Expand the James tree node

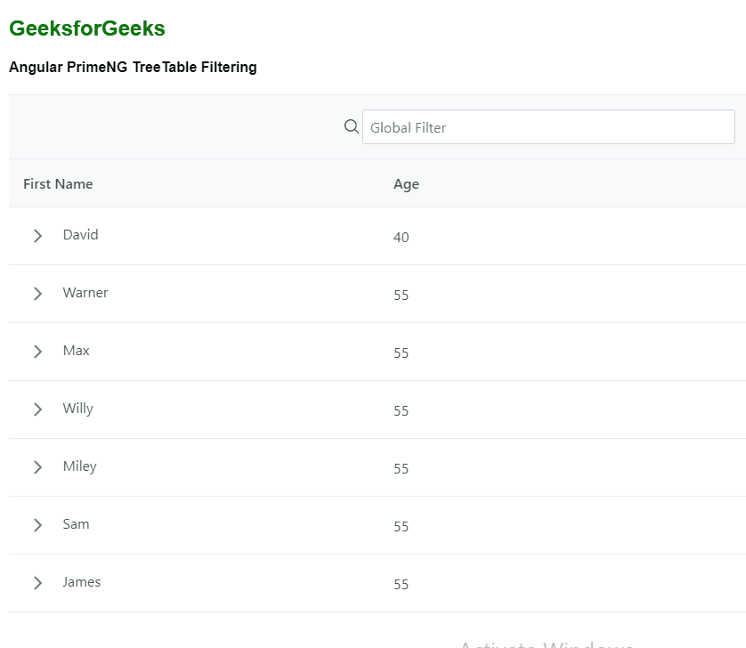pos(37,583)
